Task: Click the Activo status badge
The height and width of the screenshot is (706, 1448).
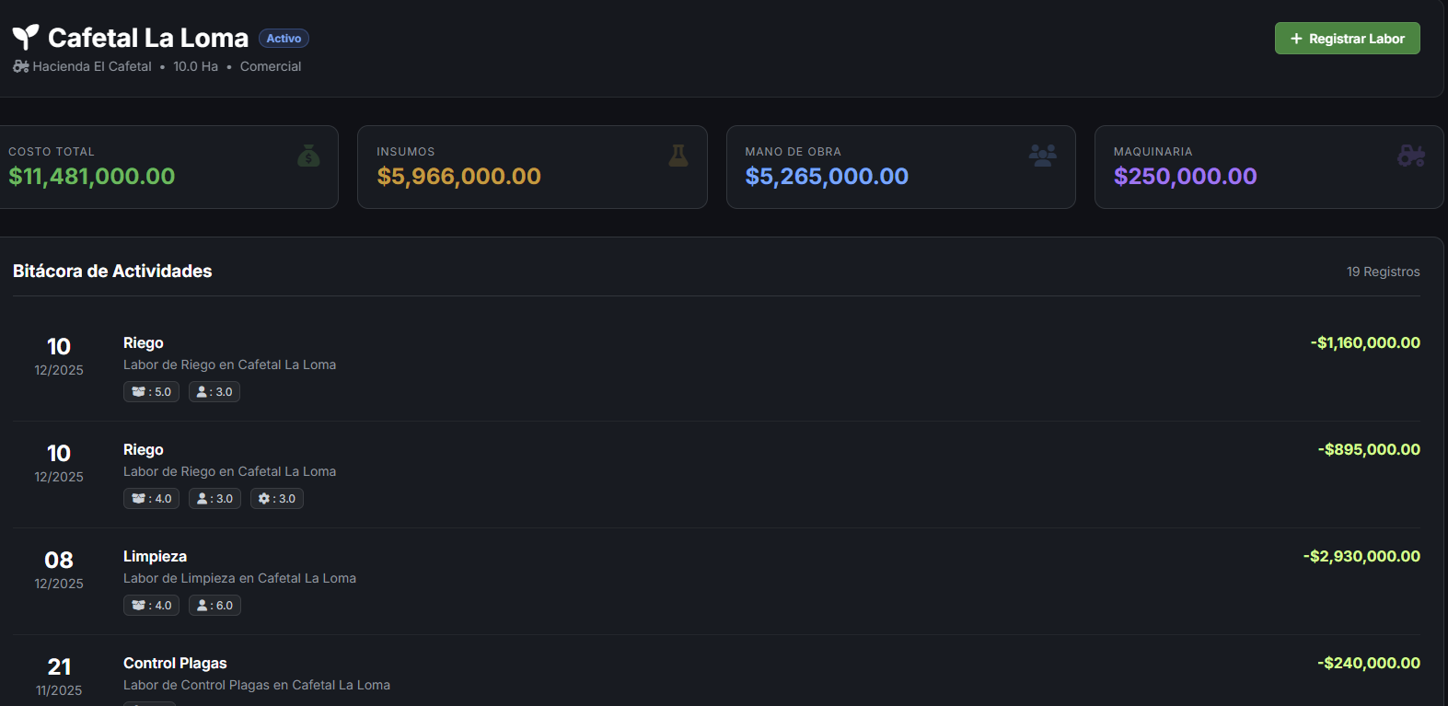Action: click(x=284, y=39)
